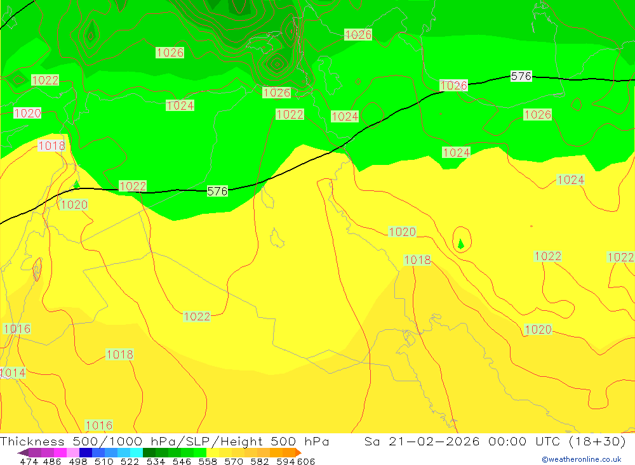Click the green triangle inside small oval isobar

[x=460, y=244]
